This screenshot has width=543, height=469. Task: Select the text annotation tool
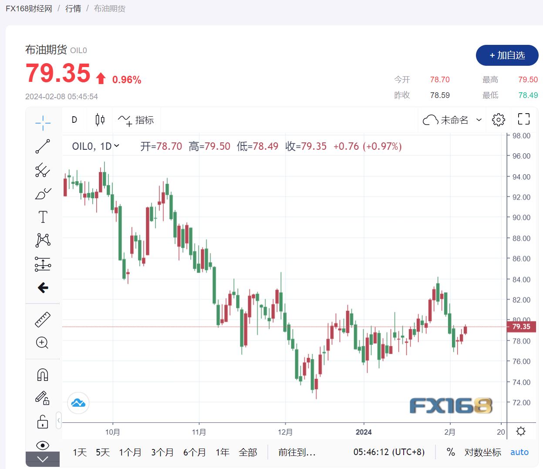[43, 217]
